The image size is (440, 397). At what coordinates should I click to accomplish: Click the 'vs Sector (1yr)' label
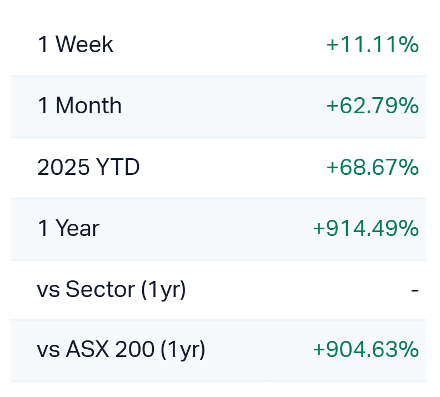(x=111, y=289)
